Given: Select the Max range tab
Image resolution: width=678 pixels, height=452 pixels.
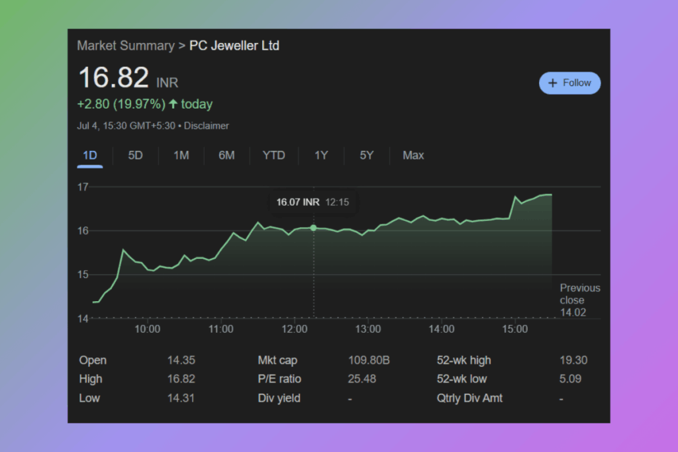Looking at the screenshot, I should point(413,156).
